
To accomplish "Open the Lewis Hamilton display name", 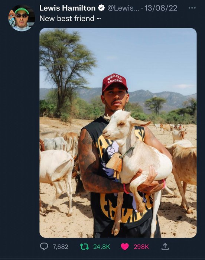I will tap(68, 8).
